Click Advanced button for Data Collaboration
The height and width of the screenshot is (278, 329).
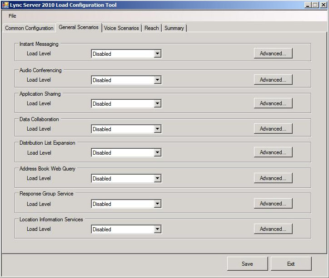pyautogui.click(x=273, y=129)
